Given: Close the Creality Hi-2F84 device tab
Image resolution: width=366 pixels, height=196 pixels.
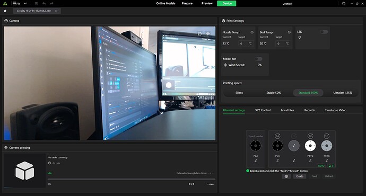Looking at the screenshot, I should coord(56,11).
